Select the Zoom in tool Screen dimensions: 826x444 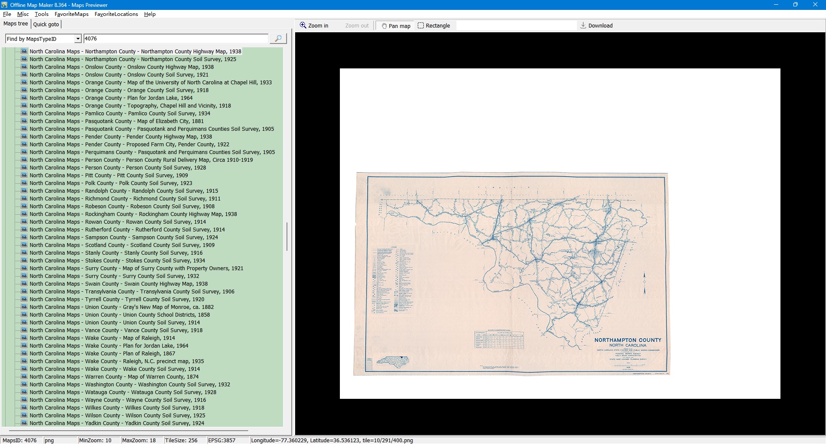tap(314, 26)
